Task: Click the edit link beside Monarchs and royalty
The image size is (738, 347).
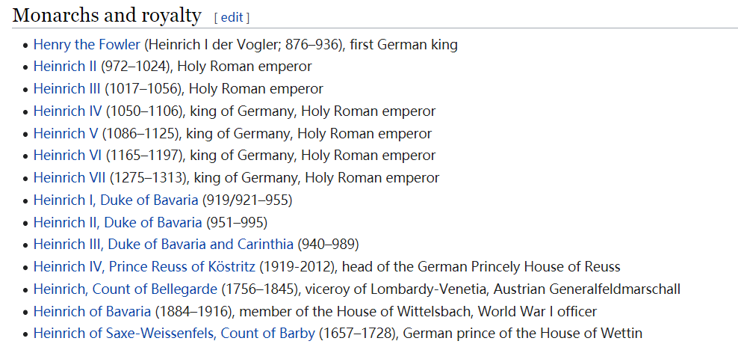Action: [232, 17]
